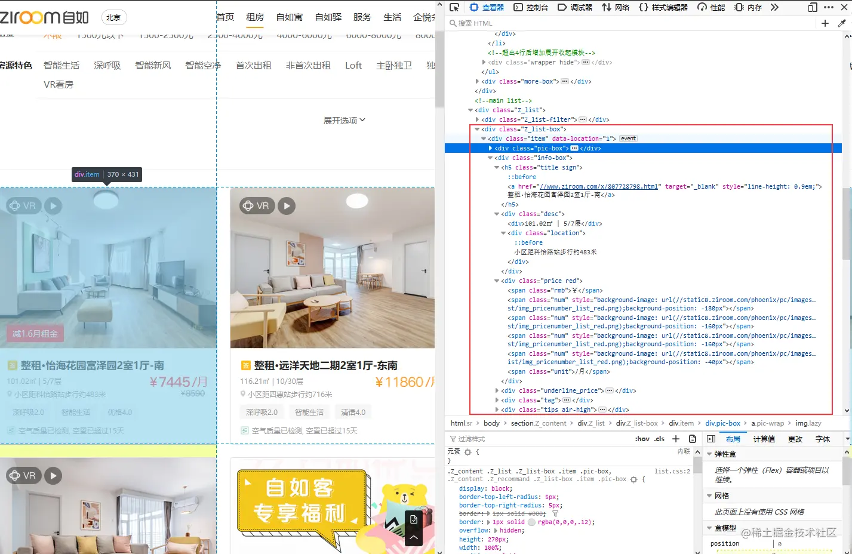
Task: Select the eyedropper color picker icon
Action: 842,23
